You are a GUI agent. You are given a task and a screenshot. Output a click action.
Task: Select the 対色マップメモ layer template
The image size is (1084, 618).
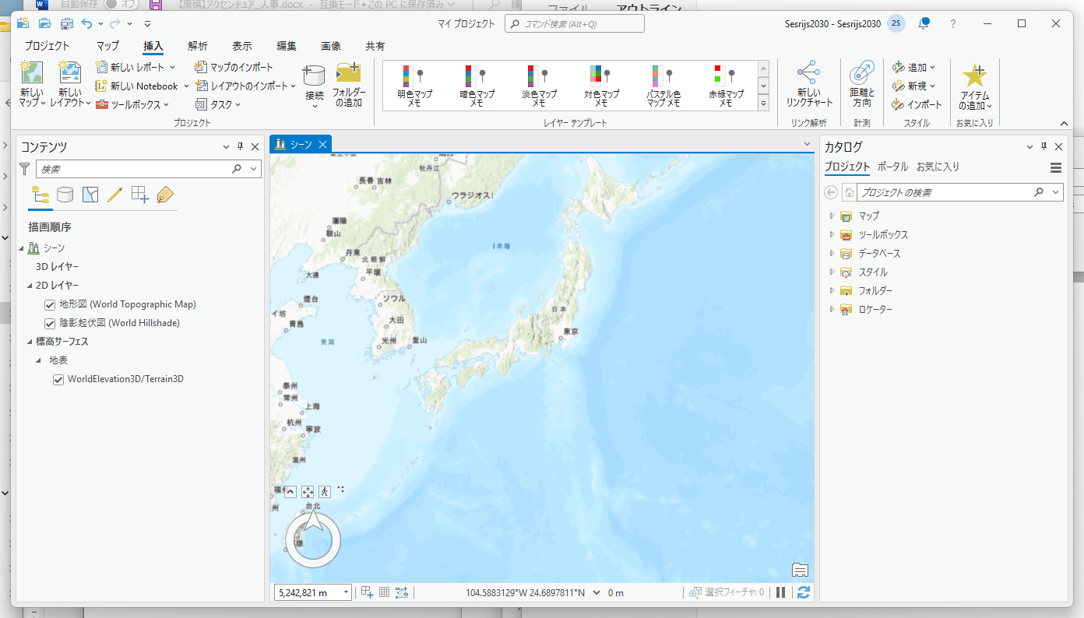(601, 86)
